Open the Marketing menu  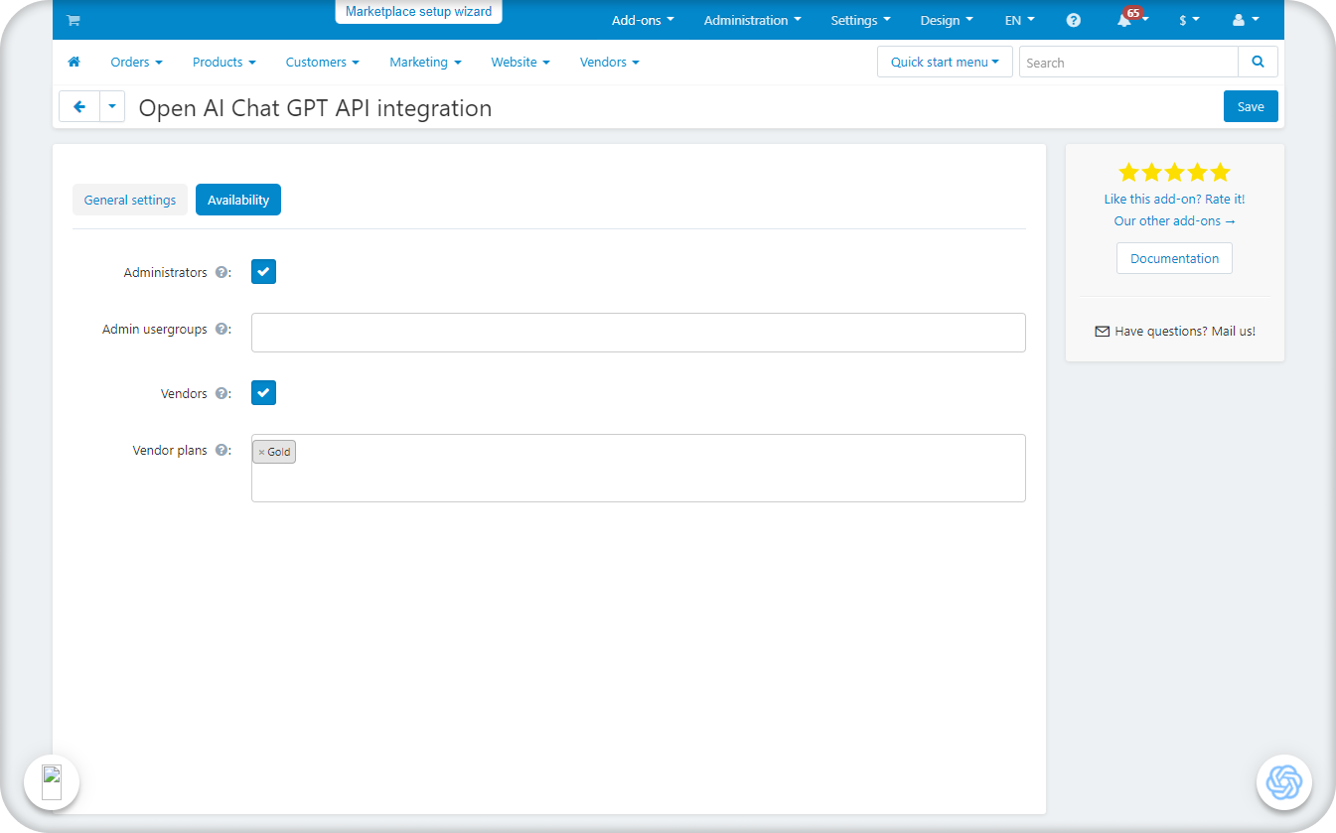425,62
